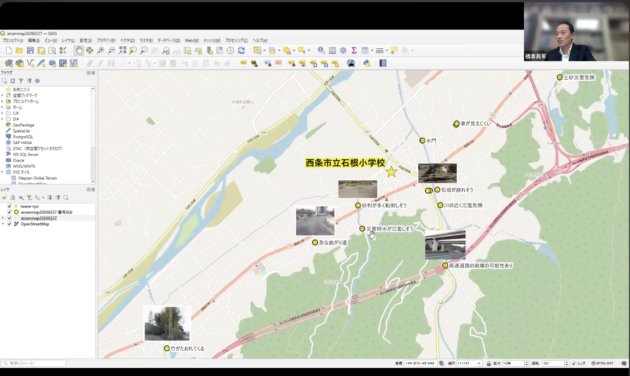Select the anzenmap20260227 layer name
This screenshot has width=630, height=376.
click(x=39, y=218)
